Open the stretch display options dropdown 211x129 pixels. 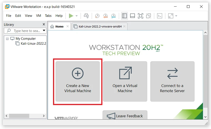pos(176,16)
